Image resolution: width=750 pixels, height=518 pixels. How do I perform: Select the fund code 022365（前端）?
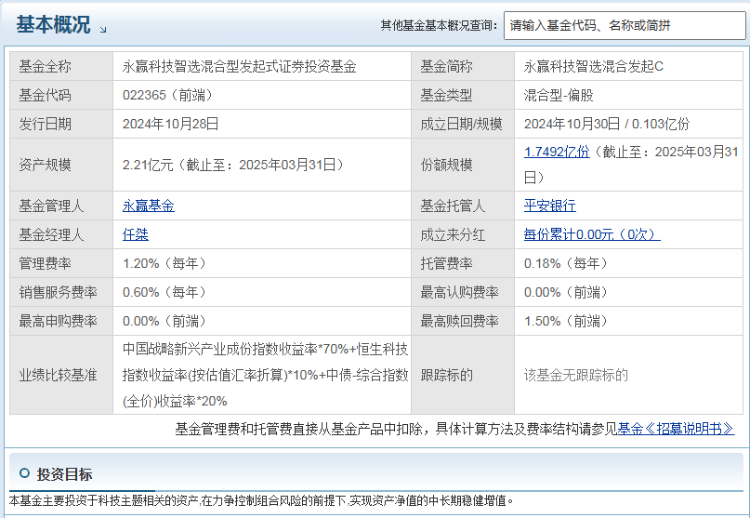(168, 95)
